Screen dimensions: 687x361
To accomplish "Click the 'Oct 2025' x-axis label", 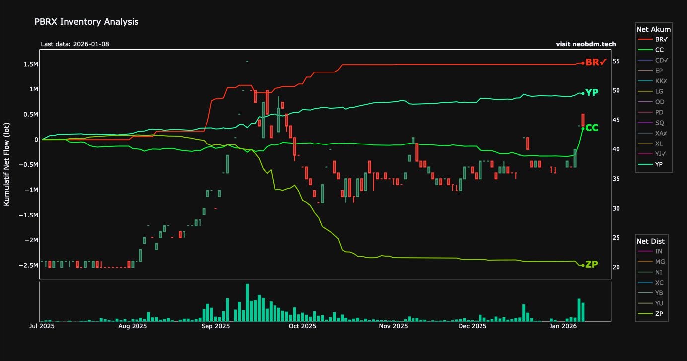I will [302, 327].
